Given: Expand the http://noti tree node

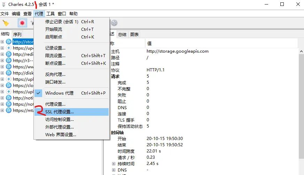Looking at the screenshot, I should 2,98.
